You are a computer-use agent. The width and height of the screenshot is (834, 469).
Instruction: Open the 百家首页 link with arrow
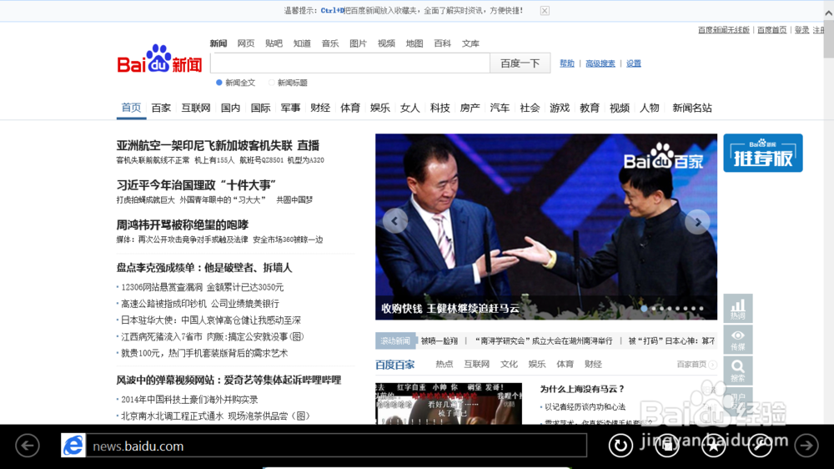click(x=696, y=365)
